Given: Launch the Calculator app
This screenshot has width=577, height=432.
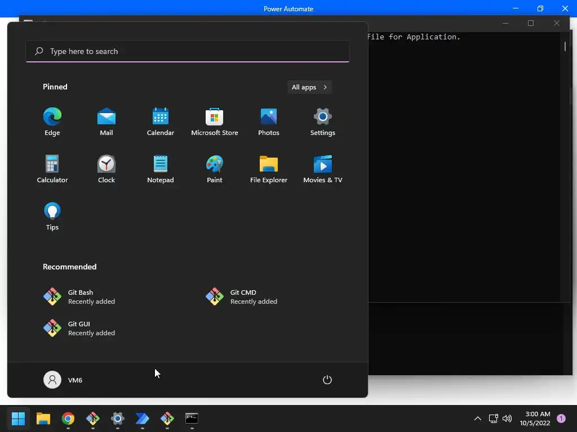Looking at the screenshot, I should [x=52, y=169].
